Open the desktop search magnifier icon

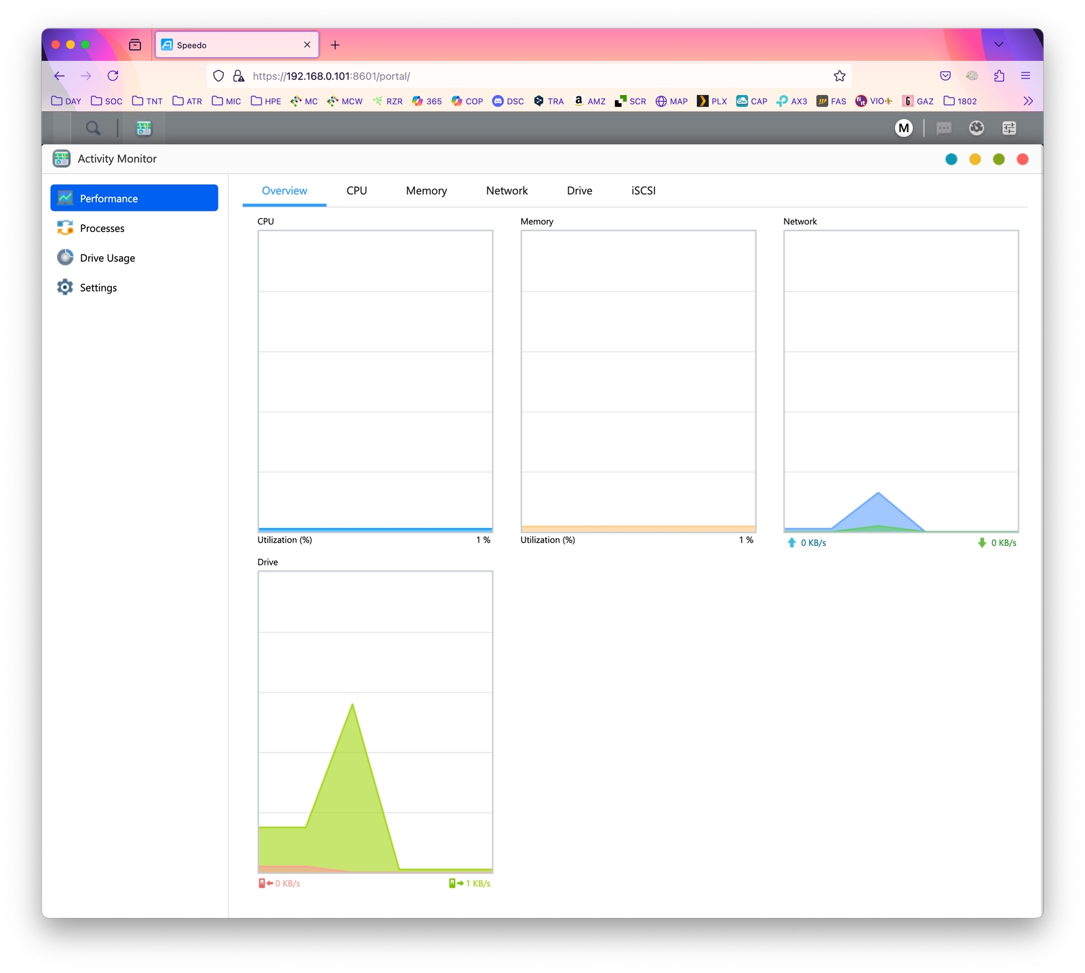pyautogui.click(x=93, y=128)
